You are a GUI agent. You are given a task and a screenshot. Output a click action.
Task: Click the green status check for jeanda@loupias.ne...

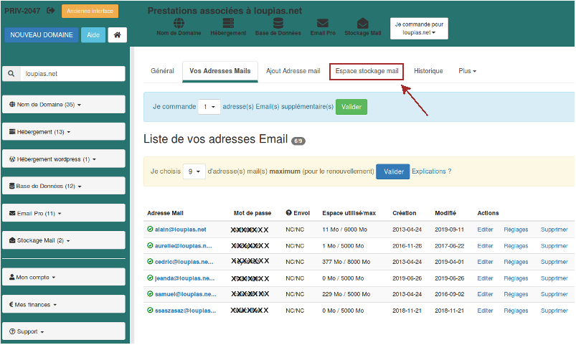150,278
